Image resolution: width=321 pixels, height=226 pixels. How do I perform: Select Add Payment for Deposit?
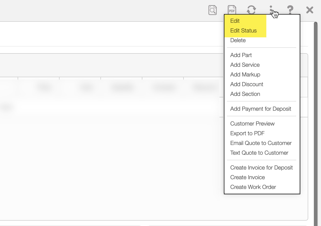[261, 109]
